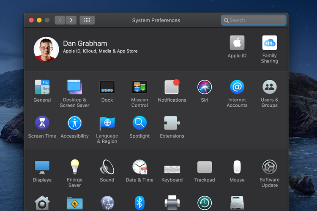This screenshot has height=211, width=317.
Task: Open Startup Disk drive icon
Action: (237, 203)
